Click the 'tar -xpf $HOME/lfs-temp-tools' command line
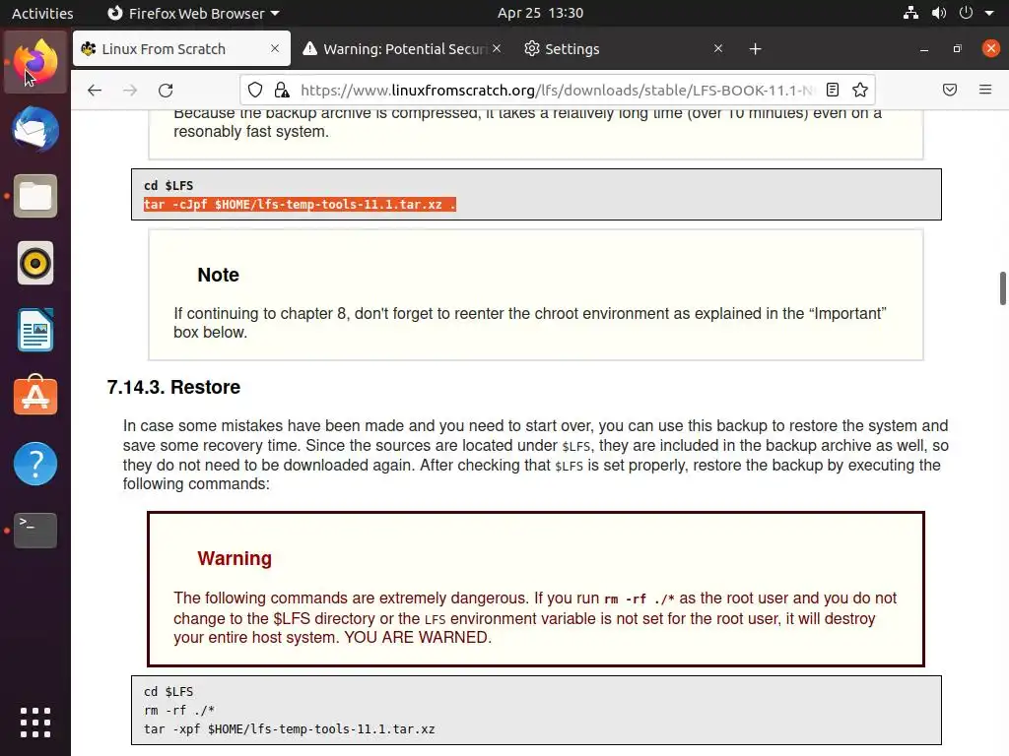 (x=290, y=729)
